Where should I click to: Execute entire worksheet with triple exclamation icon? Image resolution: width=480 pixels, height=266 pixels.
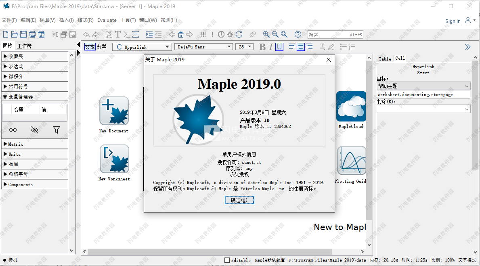pos(203,34)
